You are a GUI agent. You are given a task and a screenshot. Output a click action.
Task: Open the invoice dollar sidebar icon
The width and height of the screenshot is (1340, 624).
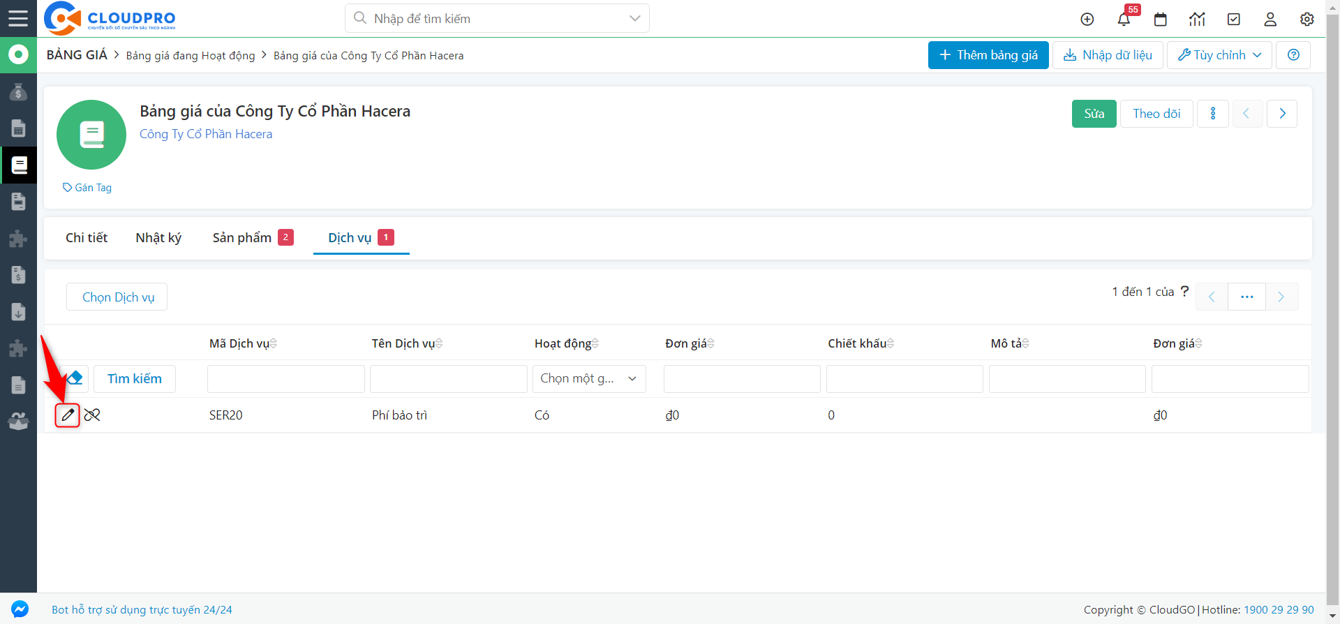(x=18, y=275)
